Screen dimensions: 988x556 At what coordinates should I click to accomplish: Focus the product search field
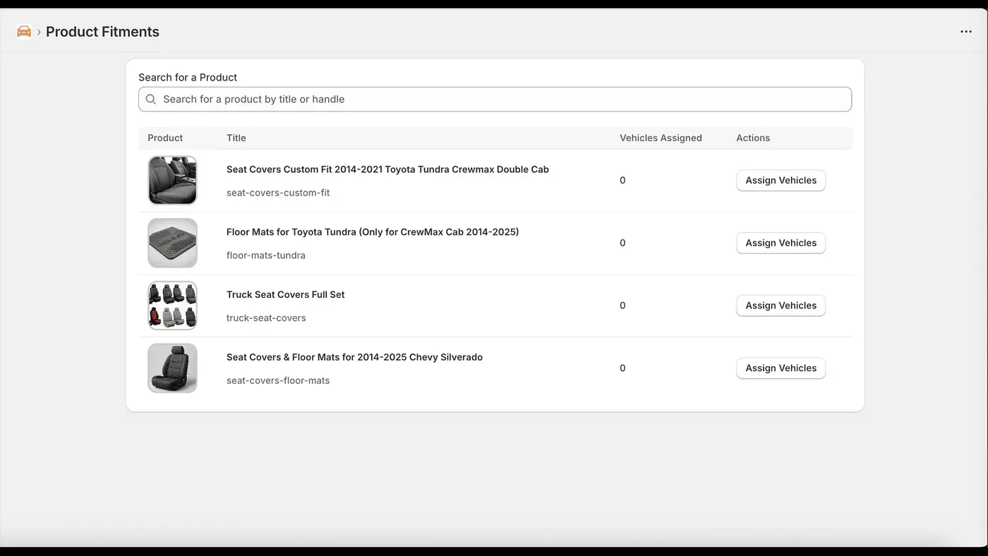[x=494, y=99]
